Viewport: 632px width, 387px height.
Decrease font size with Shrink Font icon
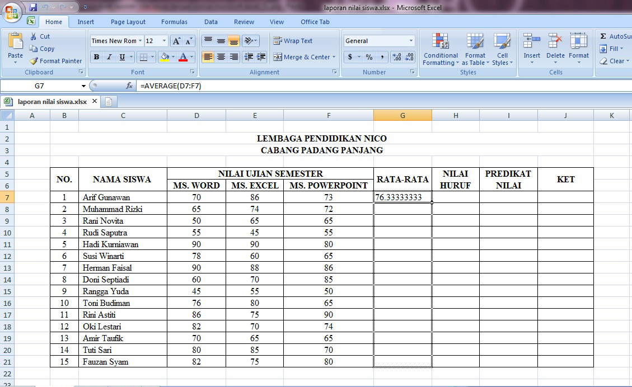click(189, 41)
